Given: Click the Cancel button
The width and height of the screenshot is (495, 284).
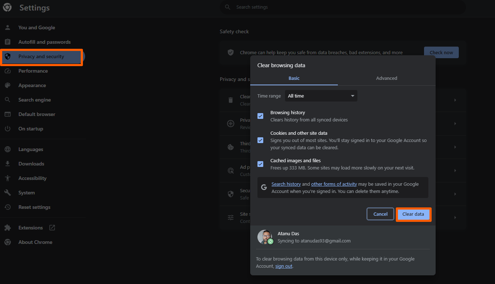Looking at the screenshot, I should 381,214.
